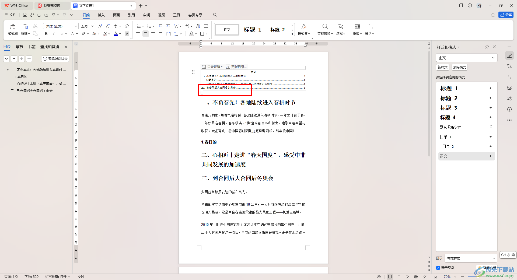Viewport: 517px width, 280px height.
Task: Open the 插入 ribbon tab
Action: click(x=101, y=15)
